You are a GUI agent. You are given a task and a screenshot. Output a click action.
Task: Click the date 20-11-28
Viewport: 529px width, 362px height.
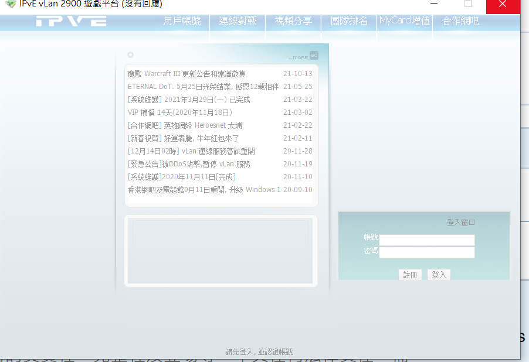coord(298,151)
